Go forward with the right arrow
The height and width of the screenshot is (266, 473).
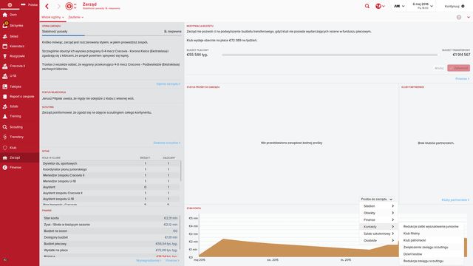58,6
